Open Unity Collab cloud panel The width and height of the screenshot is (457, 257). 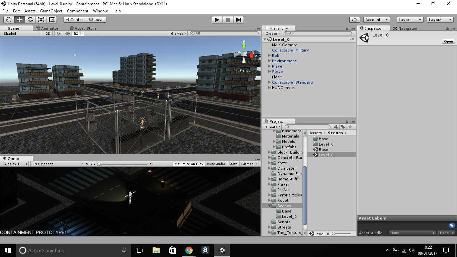pos(354,19)
